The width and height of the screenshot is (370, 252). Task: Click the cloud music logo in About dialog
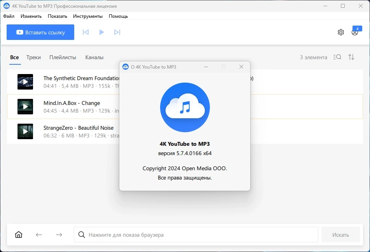(x=185, y=107)
